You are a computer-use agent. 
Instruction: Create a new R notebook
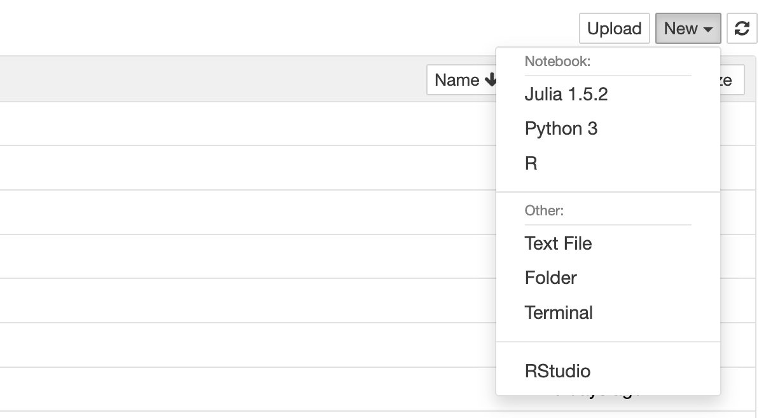(x=532, y=163)
